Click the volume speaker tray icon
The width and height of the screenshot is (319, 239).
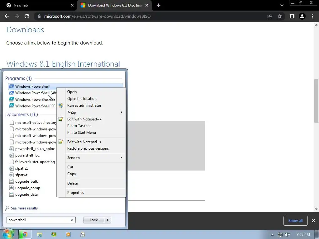point(287,235)
